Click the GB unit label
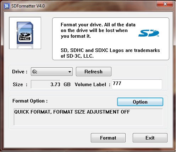This screenshot has width=176, height=152. (67, 84)
